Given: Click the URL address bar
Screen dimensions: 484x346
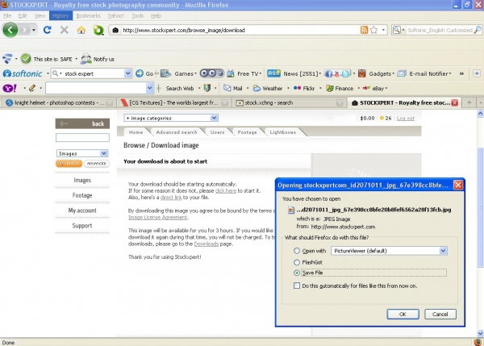Looking at the screenshot, I should (x=235, y=30).
